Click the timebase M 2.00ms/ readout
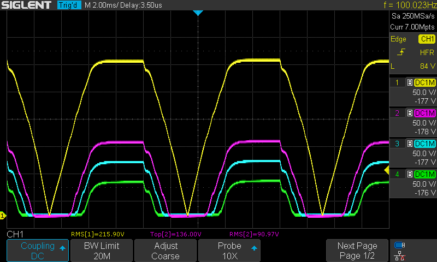This screenshot has height=262, width=437. [x=102, y=5]
